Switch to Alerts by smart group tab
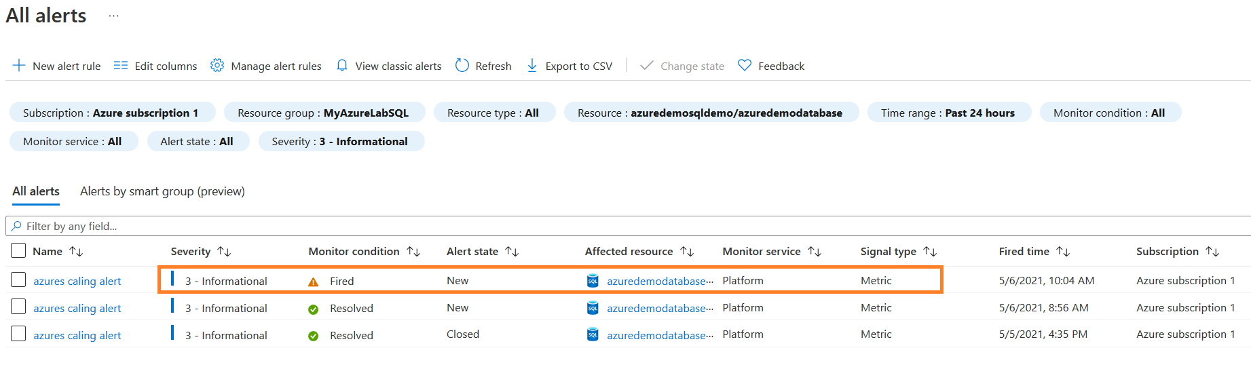 pyautogui.click(x=162, y=191)
